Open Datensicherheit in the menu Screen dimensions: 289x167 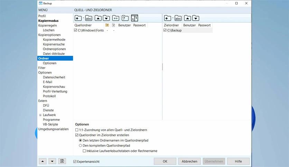point(54,77)
